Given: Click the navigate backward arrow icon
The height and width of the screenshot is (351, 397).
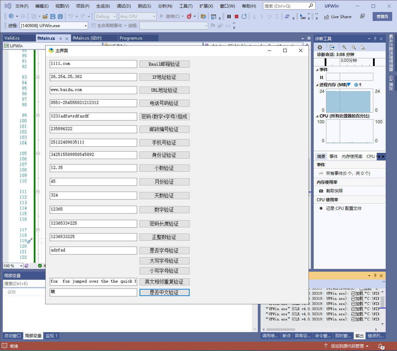Looking at the screenshot, I should pos(11,16).
